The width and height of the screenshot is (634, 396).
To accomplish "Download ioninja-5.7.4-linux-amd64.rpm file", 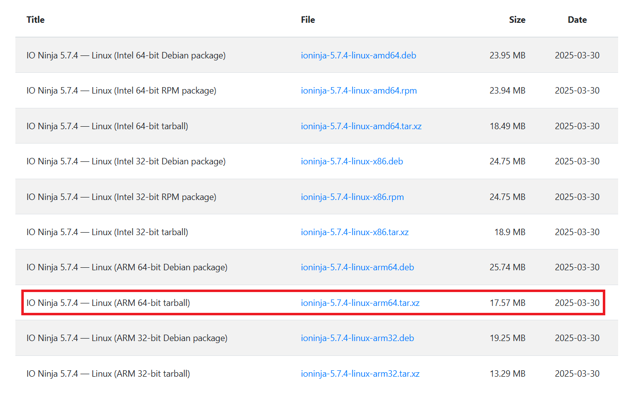I will pyautogui.click(x=359, y=91).
